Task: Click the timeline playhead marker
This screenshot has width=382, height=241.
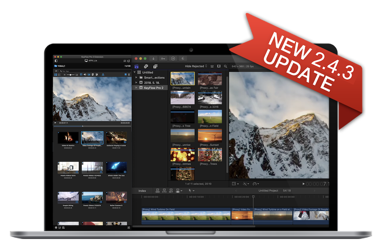Action: tap(253, 196)
